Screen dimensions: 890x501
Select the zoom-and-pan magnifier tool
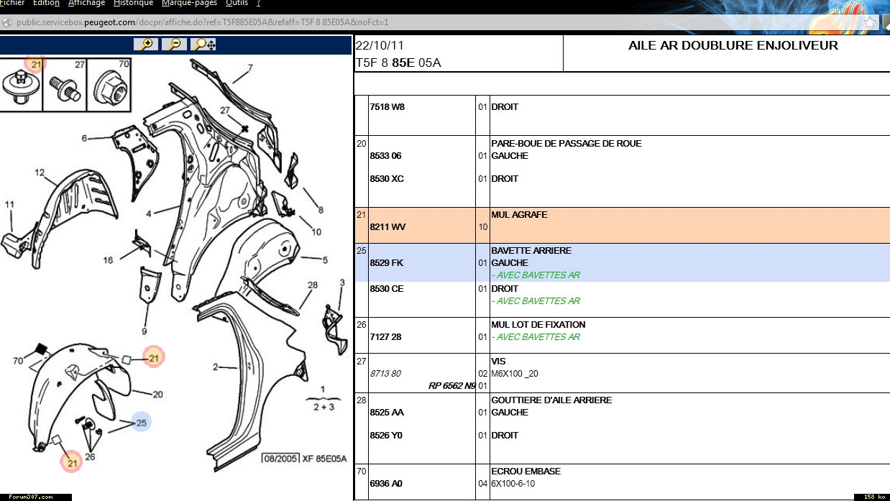205,45
